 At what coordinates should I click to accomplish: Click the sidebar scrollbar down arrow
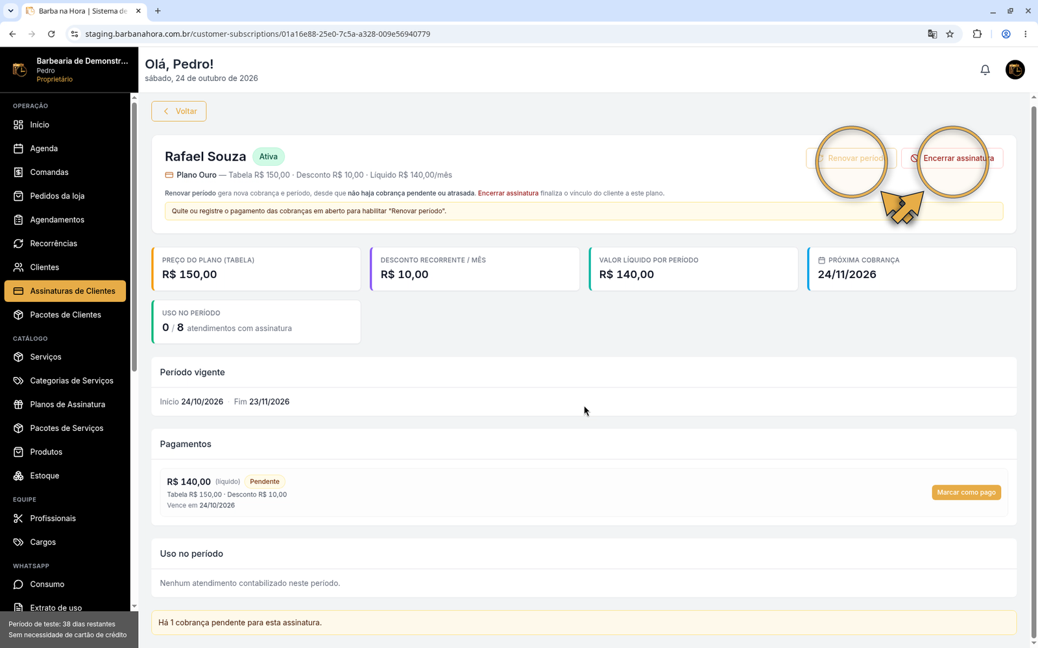click(134, 607)
